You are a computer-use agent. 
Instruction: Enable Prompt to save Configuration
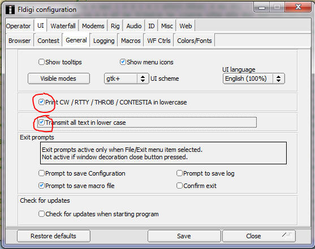[x=41, y=173]
